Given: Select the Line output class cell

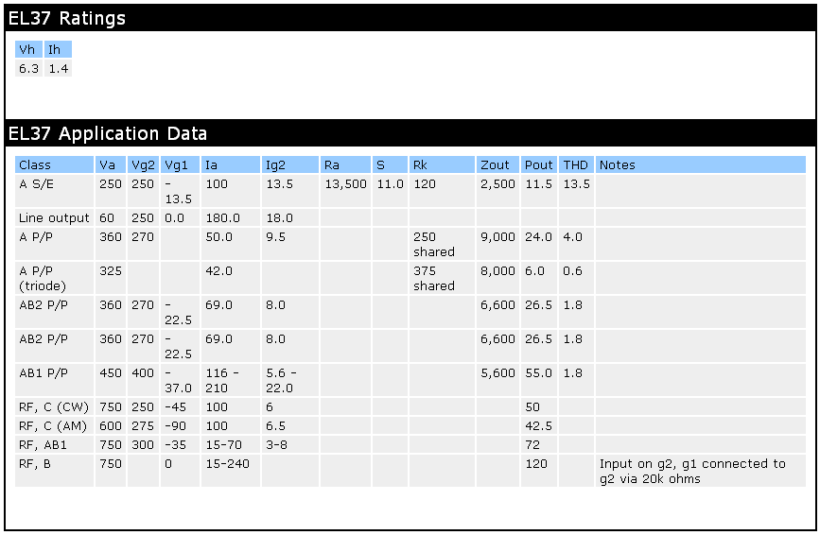Looking at the screenshot, I should click(x=55, y=217).
